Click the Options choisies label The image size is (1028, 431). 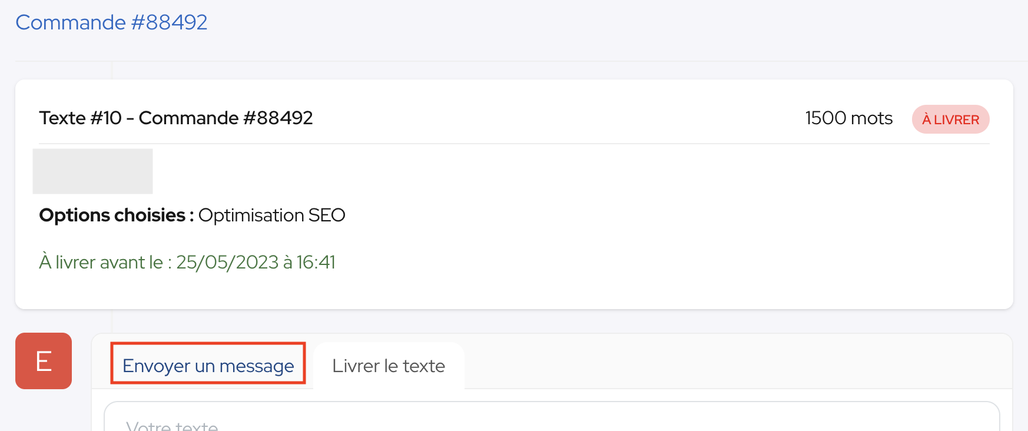coord(116,216)
